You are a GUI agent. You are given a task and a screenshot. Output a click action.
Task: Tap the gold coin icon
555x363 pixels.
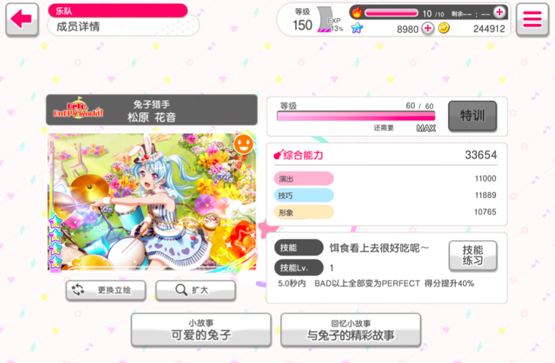pos(444,27)
